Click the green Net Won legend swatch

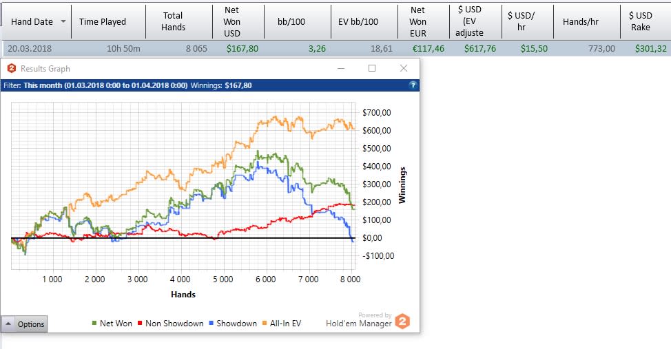(94, 324)
